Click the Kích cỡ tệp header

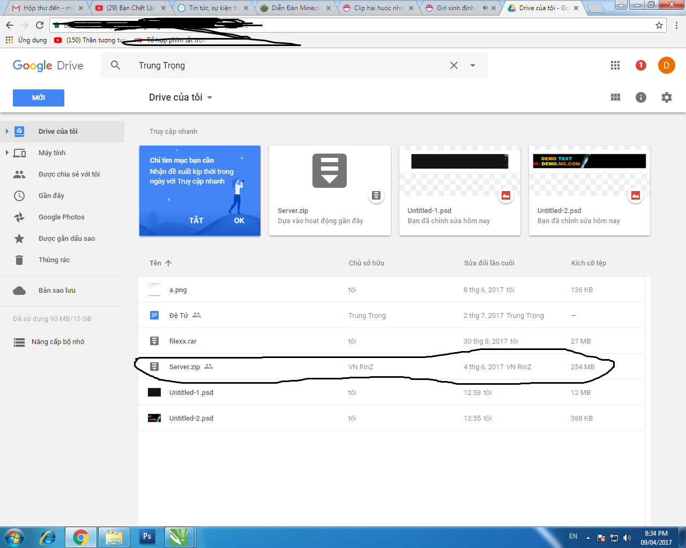pyautogui.click(x=588, y=263)
